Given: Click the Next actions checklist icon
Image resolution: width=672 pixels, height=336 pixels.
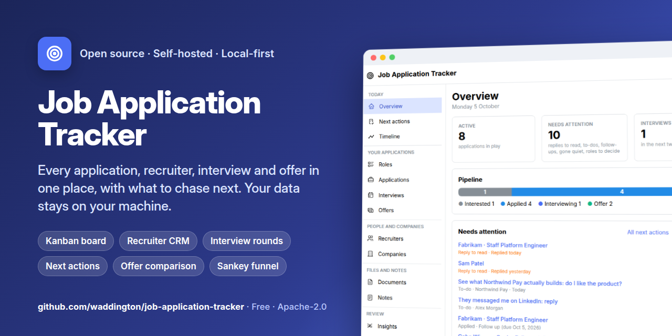Looking at the screenshot, I should [x=371, y=121].
